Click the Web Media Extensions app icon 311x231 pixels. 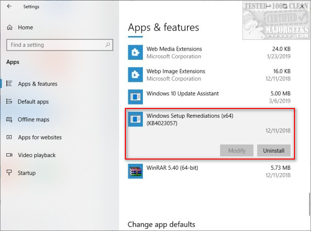[x=135, y=53]
